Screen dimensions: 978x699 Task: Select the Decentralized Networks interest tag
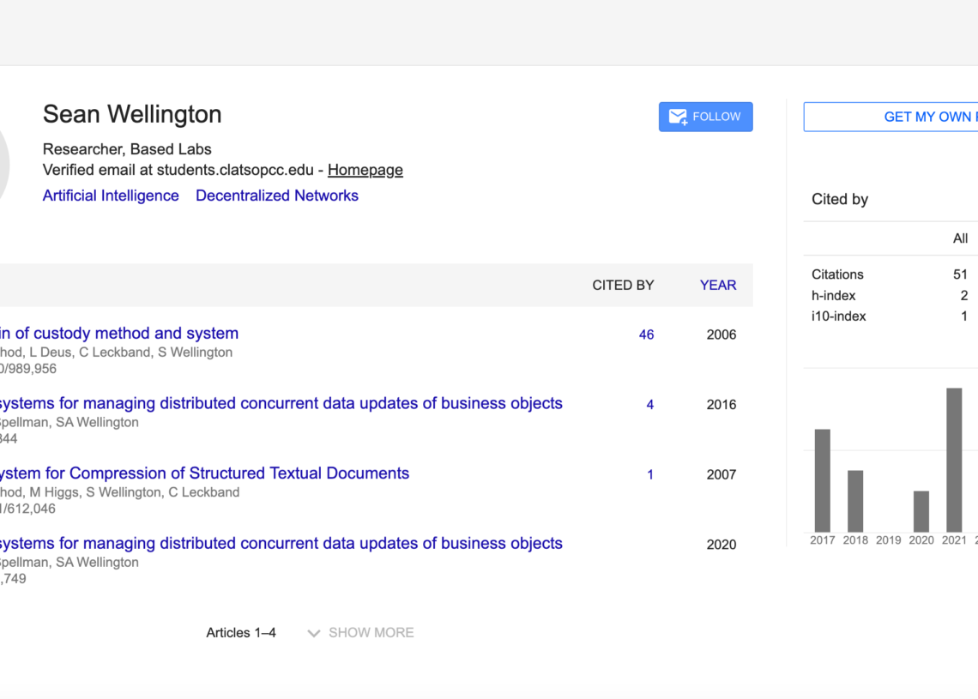click(x=277, y=196)
